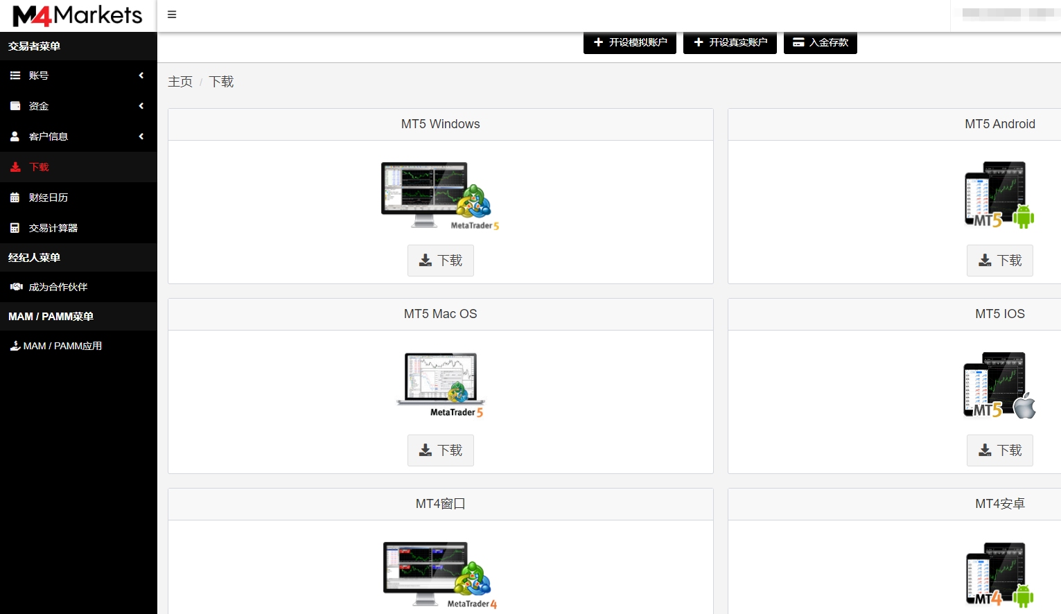The image size is (1061, 614).
Task: Click the 交易计算器 calculator icon
Action: click(x=15, y=228)
